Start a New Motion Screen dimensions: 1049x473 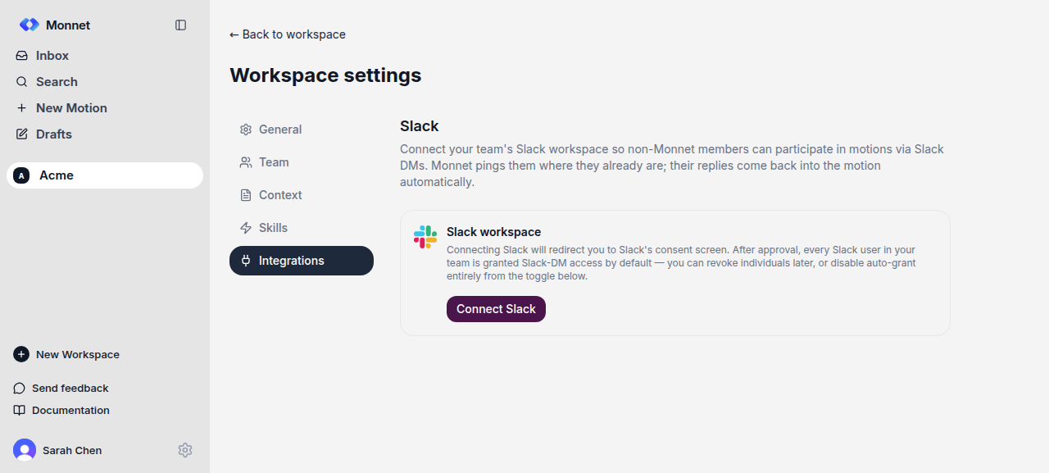coord(105,108)
